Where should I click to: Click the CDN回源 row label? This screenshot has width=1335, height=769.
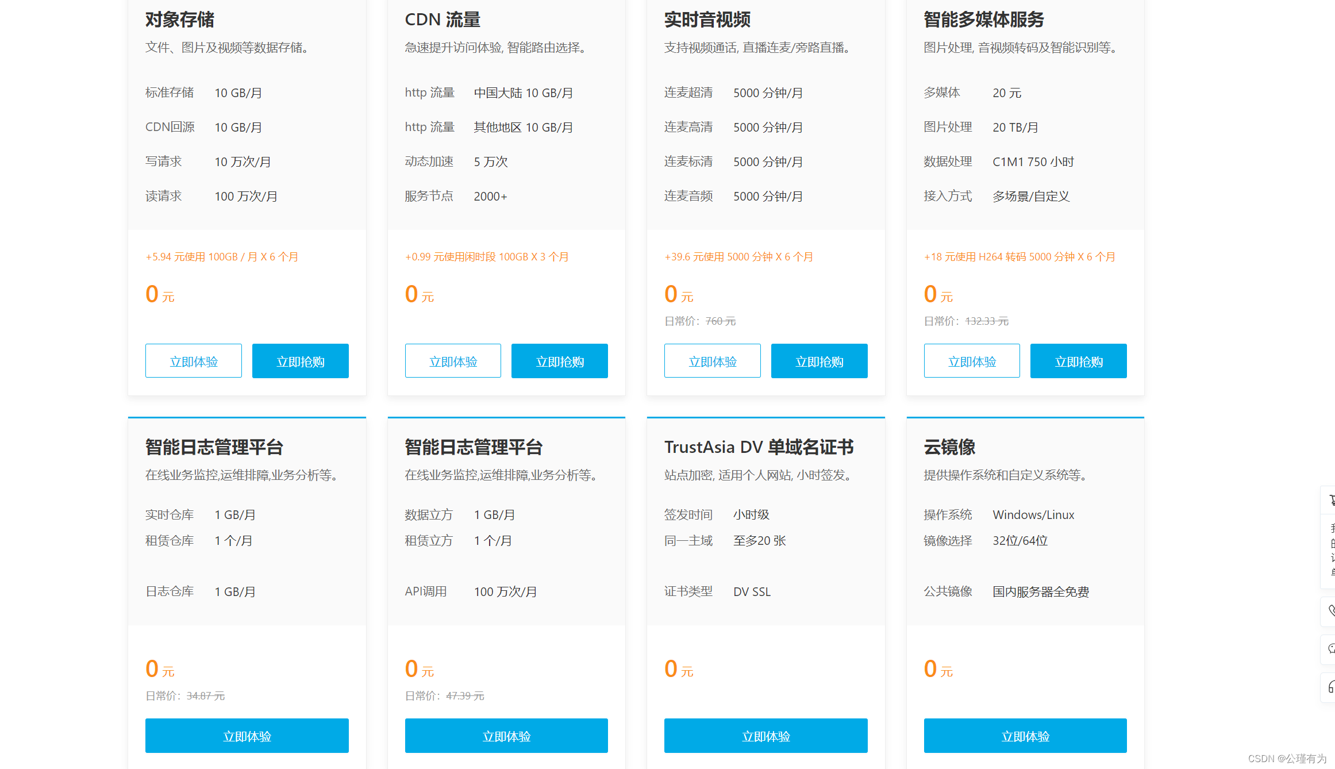(170, 127)
